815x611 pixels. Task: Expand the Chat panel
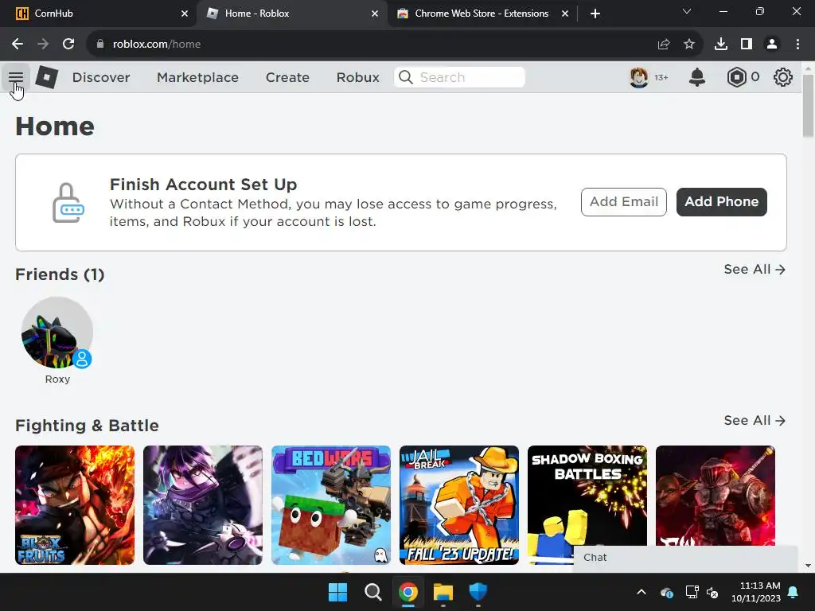pyautogui.click(x=685, y=558)
